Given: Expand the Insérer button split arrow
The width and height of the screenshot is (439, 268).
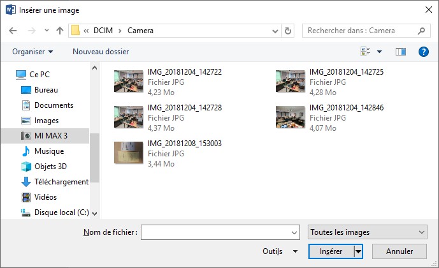Looking at the screenshot, I should tap(358, 252).
